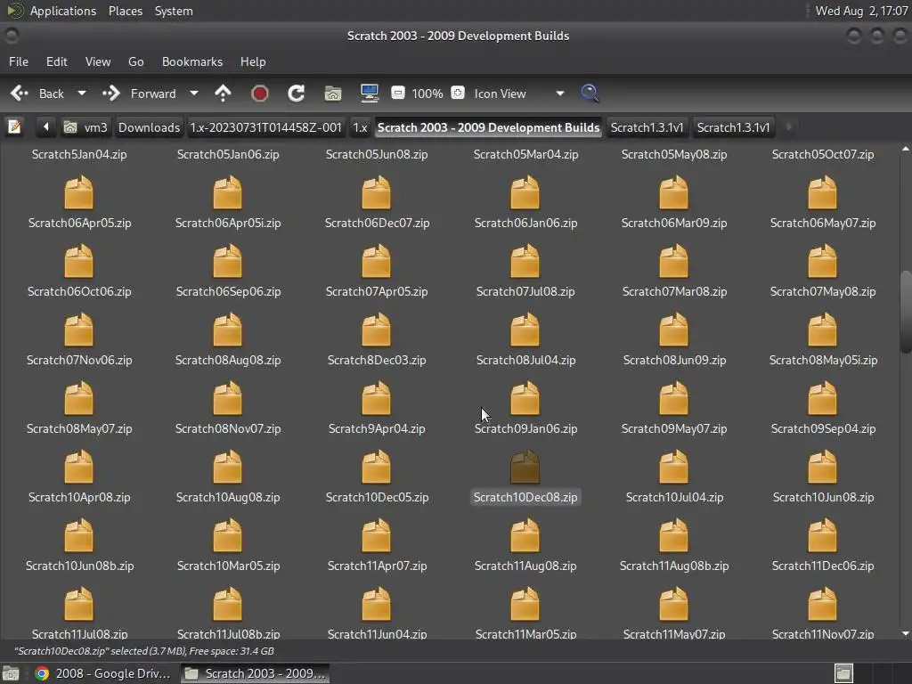
Task: Select the Scratch09Sep04.zip archive icon
Action: click(x=822, y=398)
